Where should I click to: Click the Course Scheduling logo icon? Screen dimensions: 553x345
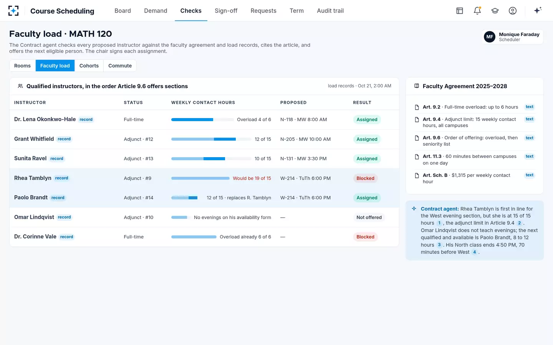[13, 11]
